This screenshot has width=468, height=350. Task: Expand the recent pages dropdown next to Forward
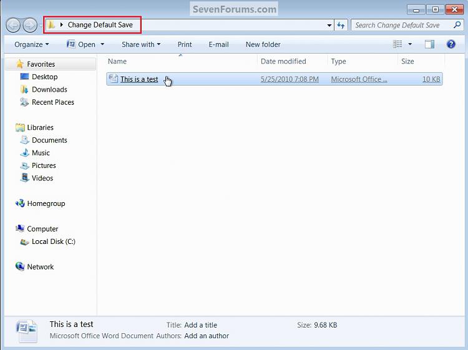(x=41, y=26)
